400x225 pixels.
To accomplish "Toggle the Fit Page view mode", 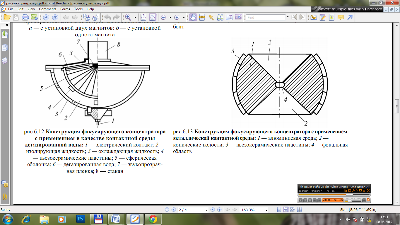I will 143,17.
